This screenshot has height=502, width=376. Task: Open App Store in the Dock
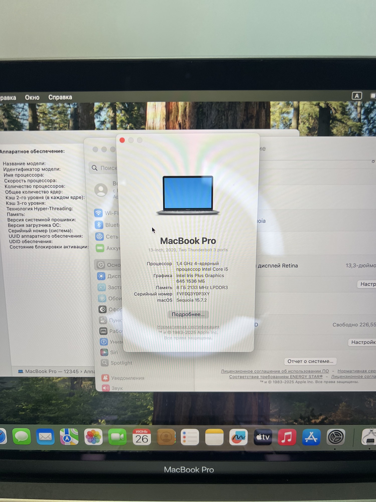point(311,437)
